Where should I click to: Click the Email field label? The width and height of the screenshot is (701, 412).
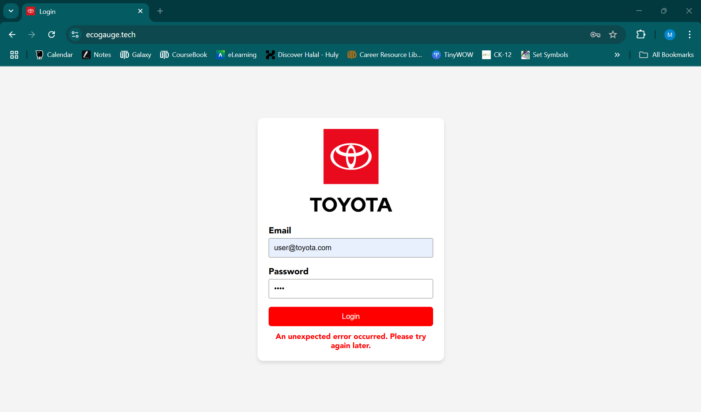[x=280, y=230]
